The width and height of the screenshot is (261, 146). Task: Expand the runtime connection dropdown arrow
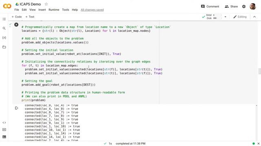pyautogui.click(x=226, y=17)
